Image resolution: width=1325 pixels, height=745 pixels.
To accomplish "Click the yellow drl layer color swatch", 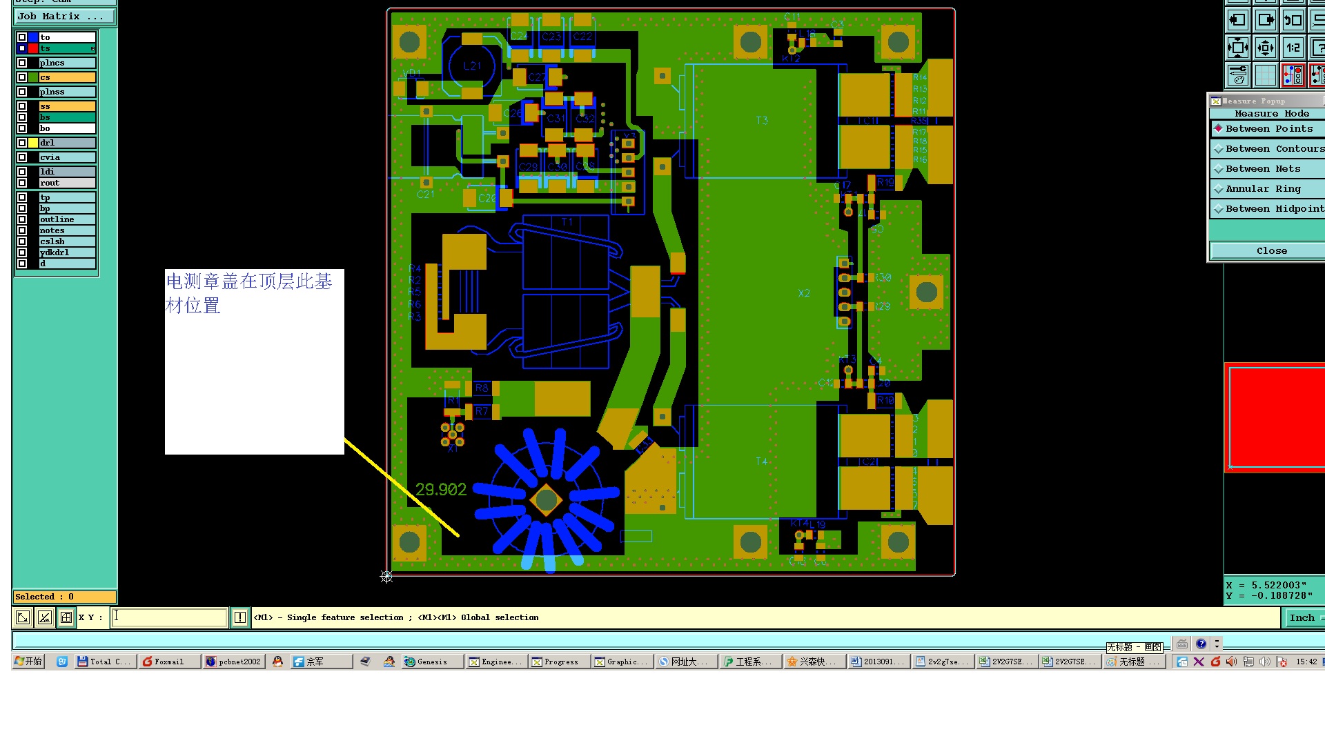I will pyautogui.click(x=33, y=143).
